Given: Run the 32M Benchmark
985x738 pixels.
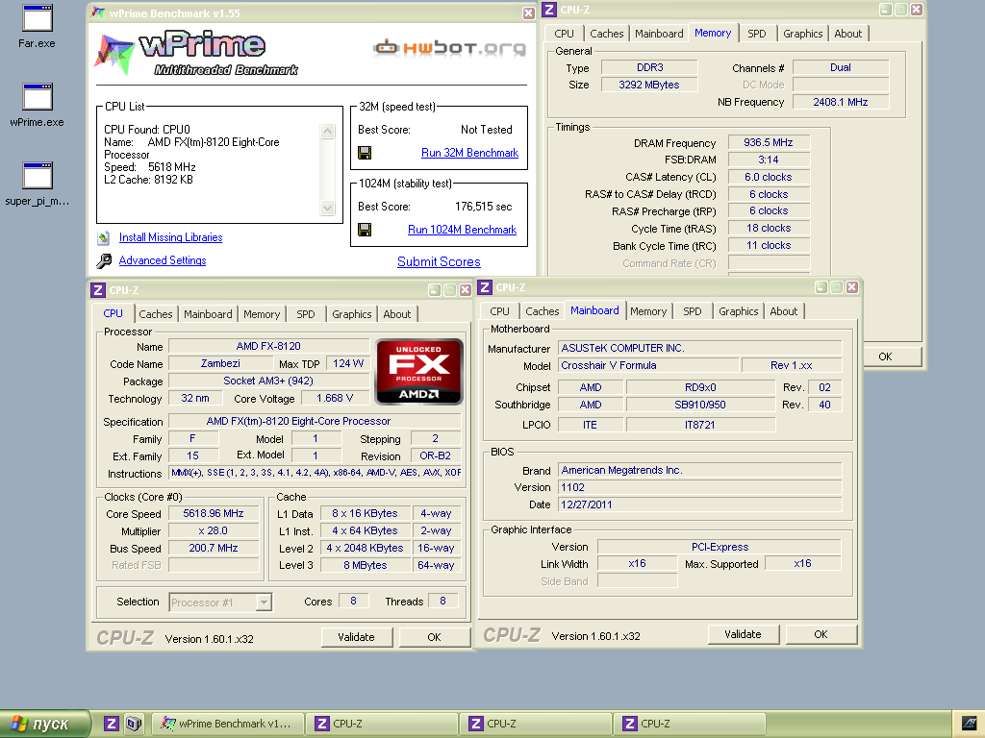Looking at the screenshot, I should 469,153.
